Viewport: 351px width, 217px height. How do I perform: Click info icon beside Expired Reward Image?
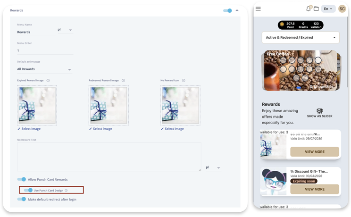click(x=48, y=80)
